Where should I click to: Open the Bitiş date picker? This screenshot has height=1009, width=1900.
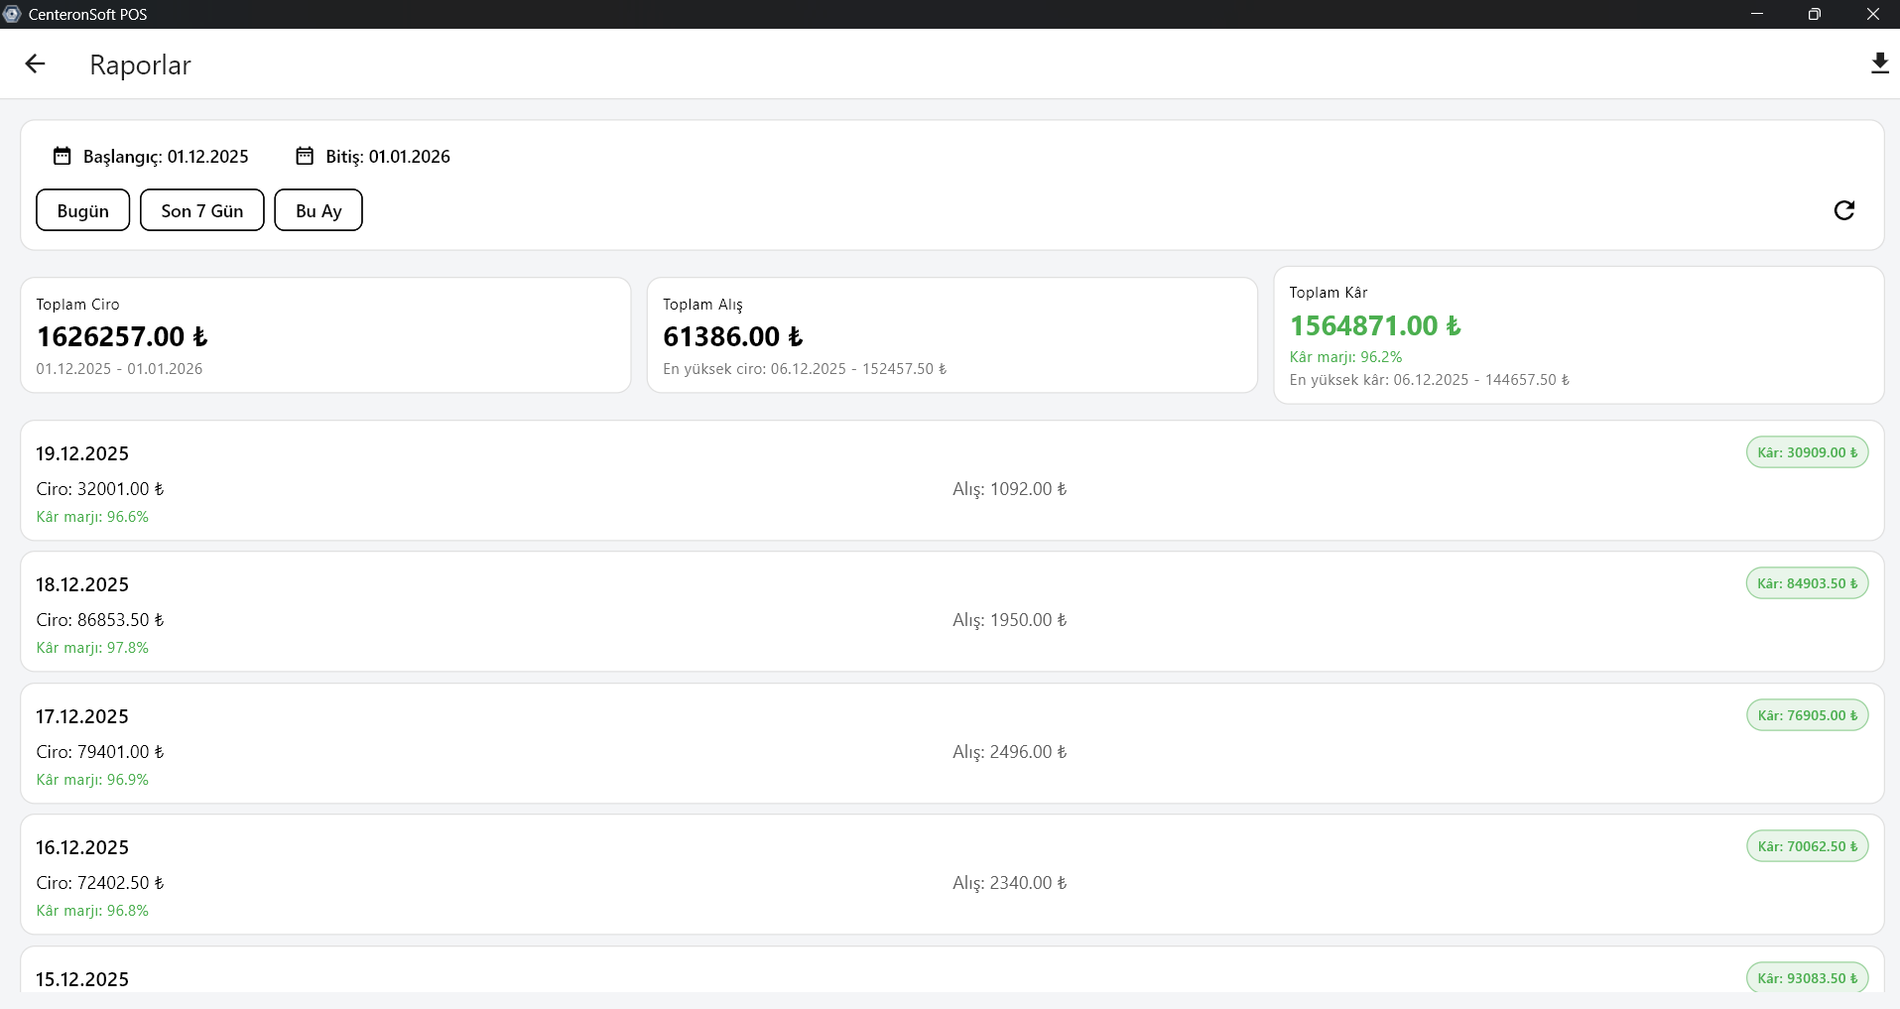[387, 157]
